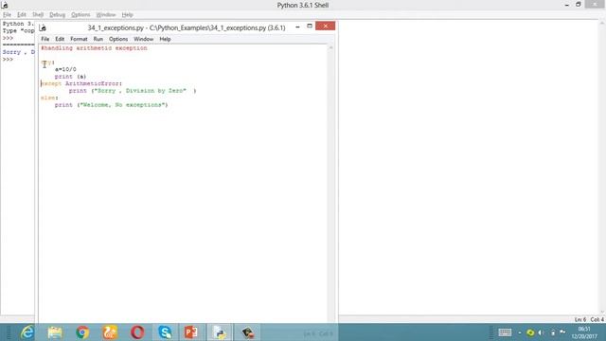Maximize the 34_1_exceptions.py editor window
Viewport: 606px width, 341px height.
tap(310, 26)
